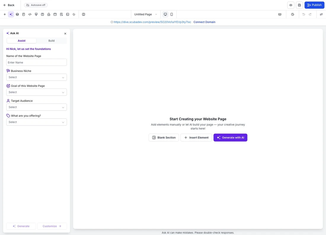Click the plus add element icon
This screenshot has width=326, height=235.
4,14
